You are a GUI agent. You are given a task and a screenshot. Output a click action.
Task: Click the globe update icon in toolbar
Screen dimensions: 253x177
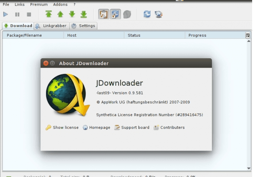click(x=159, y=14)
